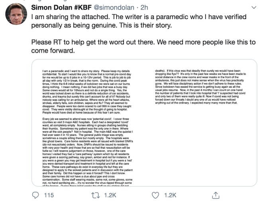
Task: Click the 1.2K count beside retweet arrows
Action: point(110,195)
